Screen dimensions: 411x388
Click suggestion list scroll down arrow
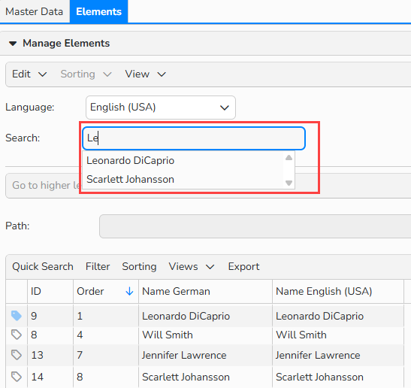tap(289, 183)
